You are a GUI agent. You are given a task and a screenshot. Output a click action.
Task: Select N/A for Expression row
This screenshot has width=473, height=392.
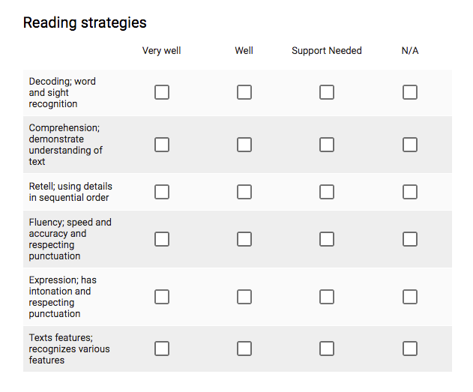click(410, 297)
